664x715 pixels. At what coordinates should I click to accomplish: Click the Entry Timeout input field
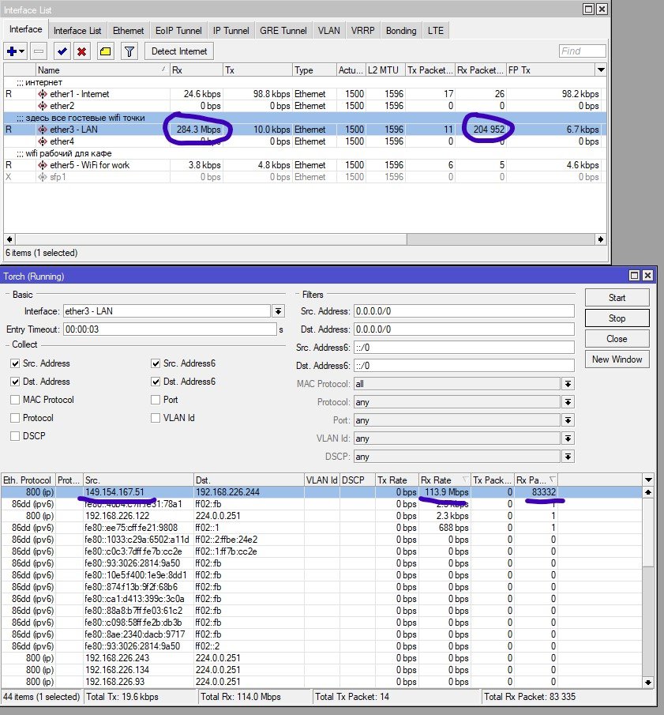tap(168, 329)
